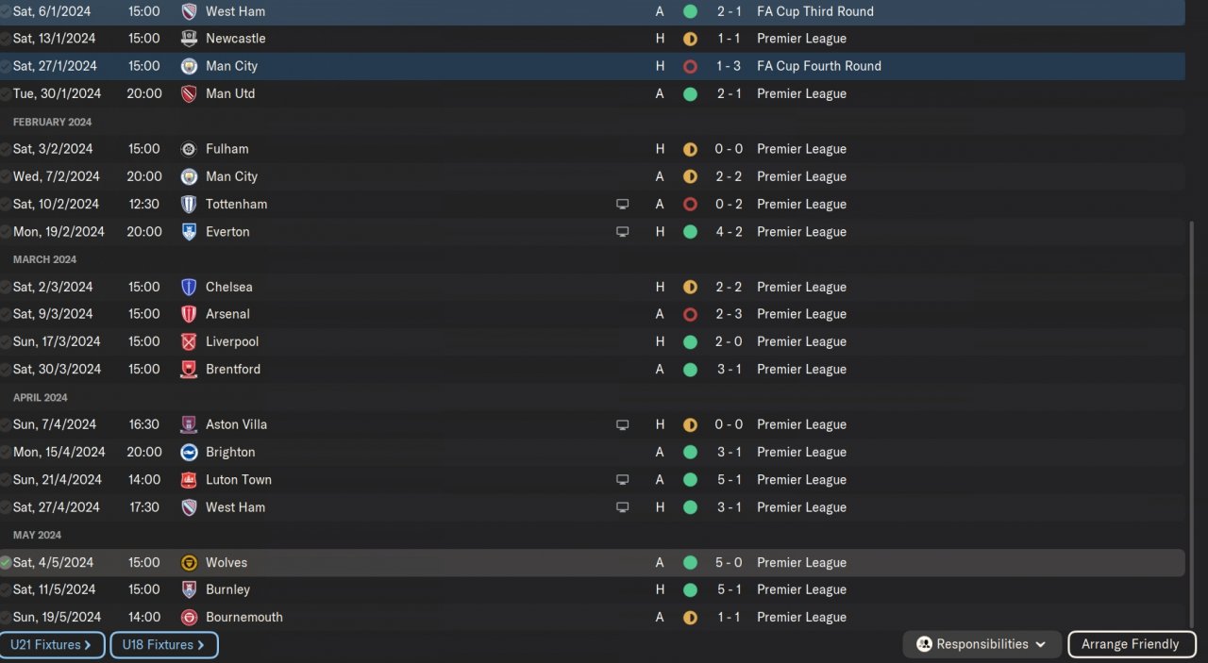Click the FA Cup Third Round competition
1208x663 pixels.
click(x=814, y=11)
